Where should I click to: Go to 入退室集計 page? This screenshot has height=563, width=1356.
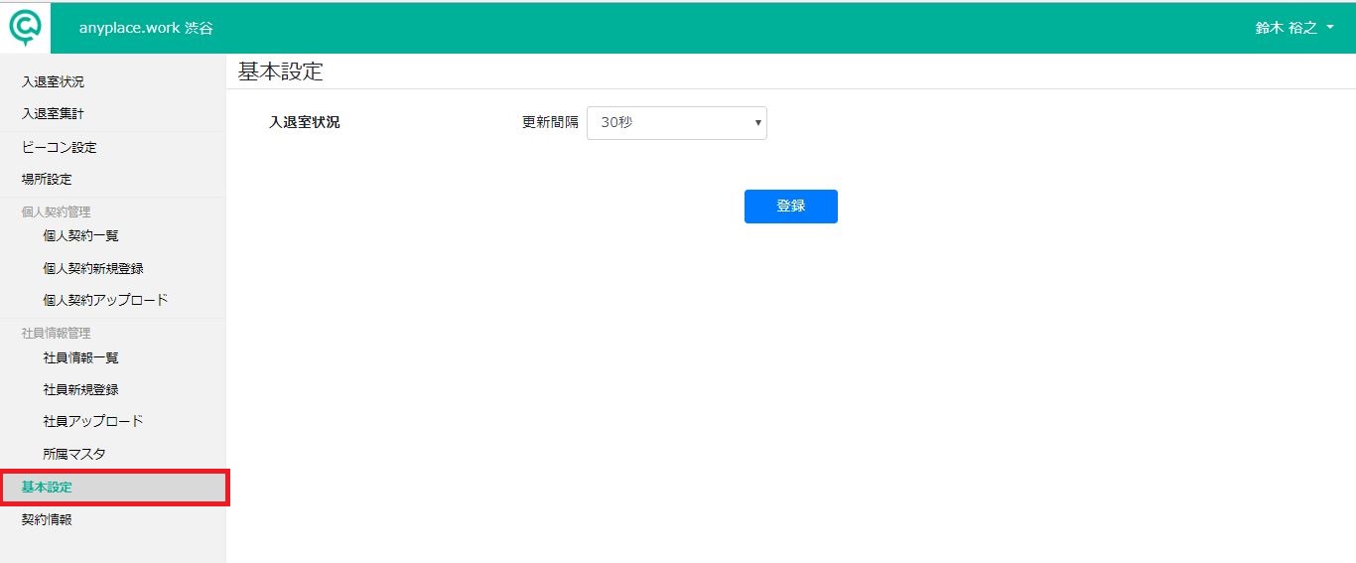(x=53, y=114)
